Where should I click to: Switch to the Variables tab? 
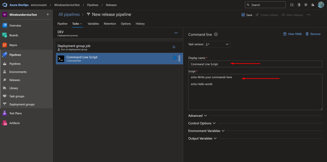pyautogui.click(x=93, y=24)
